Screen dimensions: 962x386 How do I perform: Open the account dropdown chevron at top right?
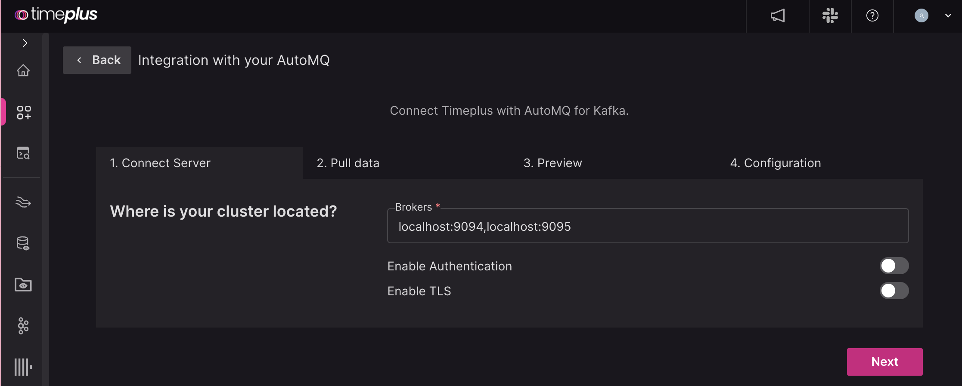click(x=948, y=15)
